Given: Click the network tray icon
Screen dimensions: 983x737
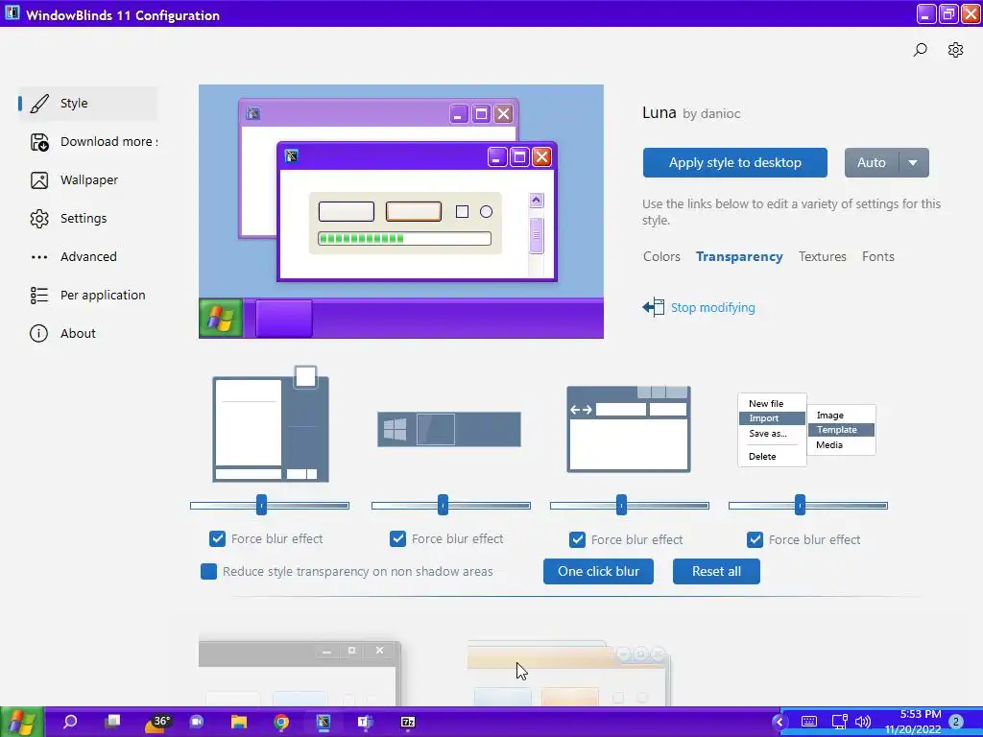Looking at the screenshot, I should tap(839, 722).
